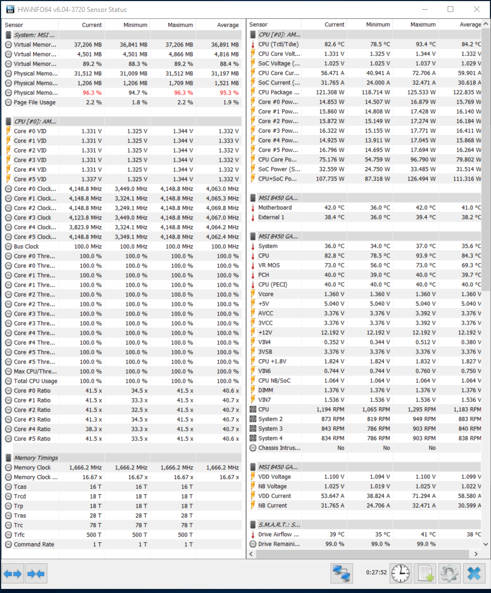The height and width of the screenshot is (593, 491).
Task: Click thermometer icon beside Drive Airflow
Action: (253, 534)
